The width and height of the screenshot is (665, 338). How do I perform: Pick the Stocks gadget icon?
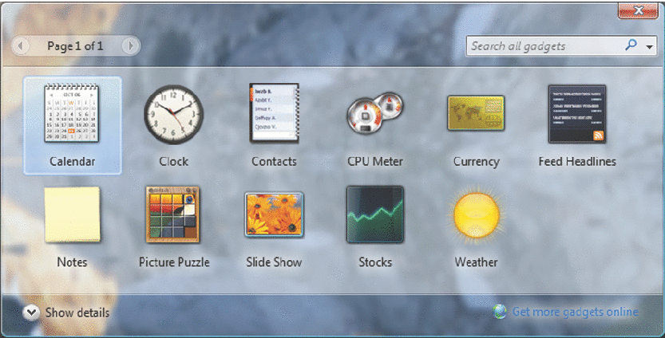374,214
